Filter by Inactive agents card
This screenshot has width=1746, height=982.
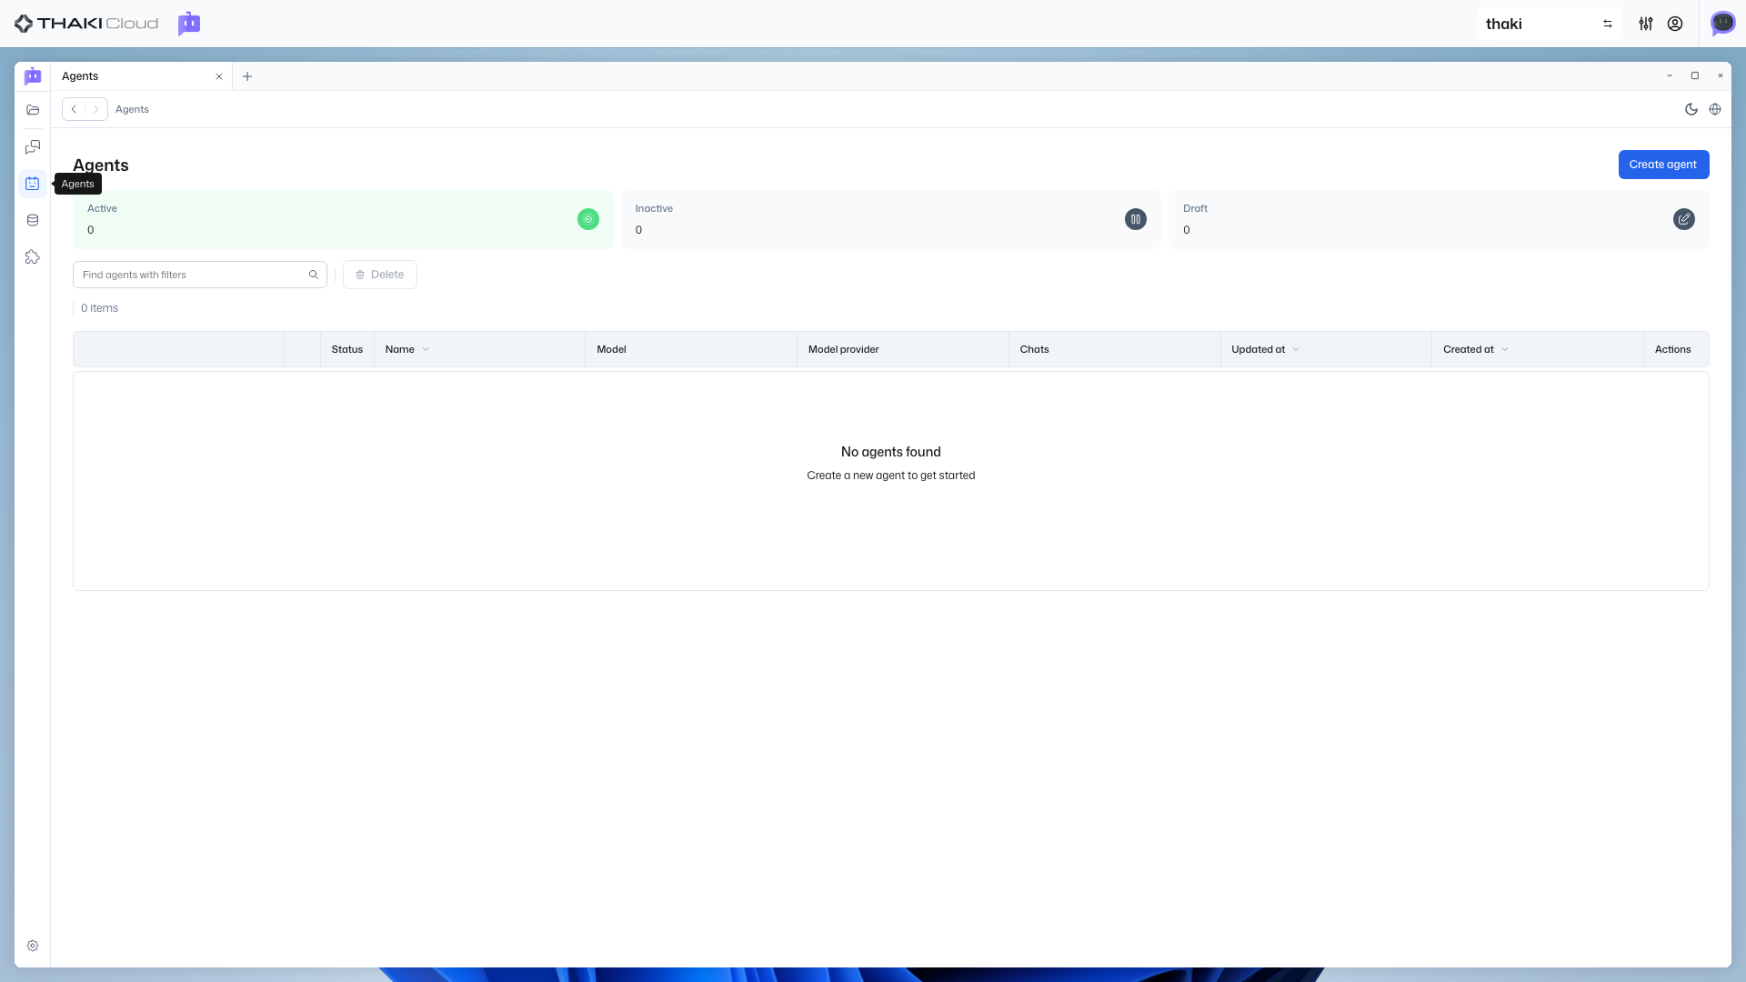pos(890,219)
